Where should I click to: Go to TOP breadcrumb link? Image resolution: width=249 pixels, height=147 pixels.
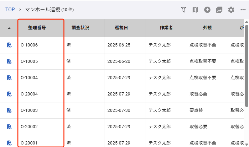[x=10, y=9]
